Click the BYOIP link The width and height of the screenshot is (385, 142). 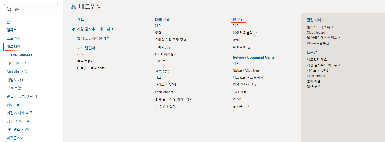point(238,40)
